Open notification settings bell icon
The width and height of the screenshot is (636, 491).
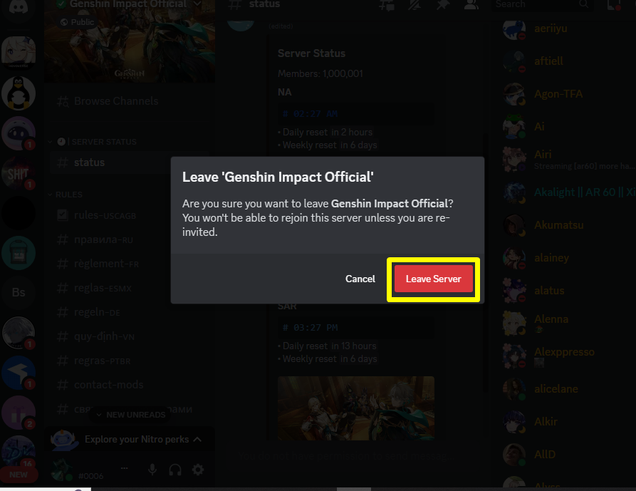[x=414, y=5]
